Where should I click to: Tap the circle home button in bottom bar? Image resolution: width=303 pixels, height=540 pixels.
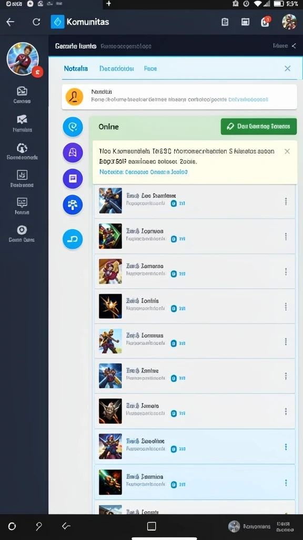tap(12, 526)
